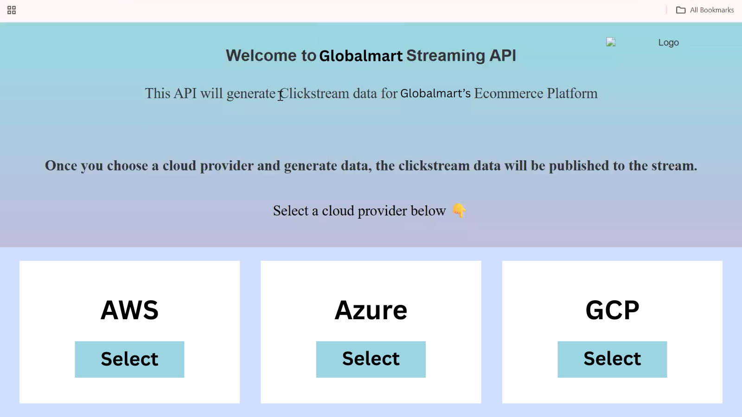Click the GCP card heading text
The image size is (742, 417).
coord(612,310)
